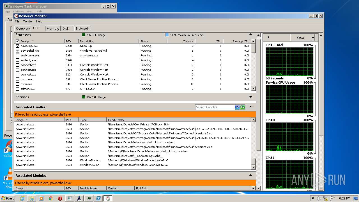Show hidden tray icons arrow
Viewport: 359px width, 202px height.
click(x=313, y=198)
